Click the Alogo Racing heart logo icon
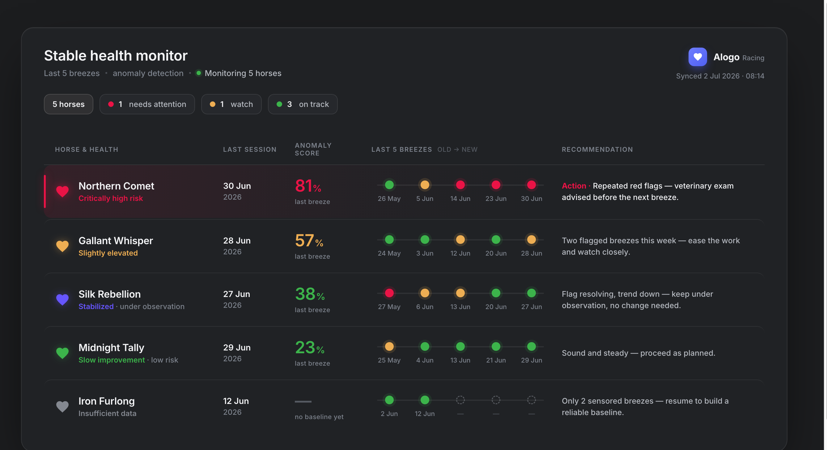827x450 pixels. [x=697, y=57]
